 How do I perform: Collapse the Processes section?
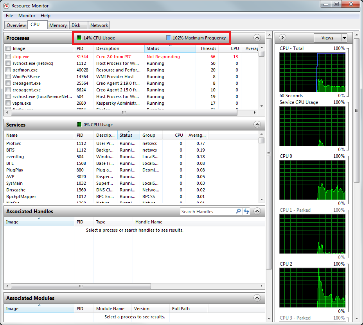pos(257,37)
